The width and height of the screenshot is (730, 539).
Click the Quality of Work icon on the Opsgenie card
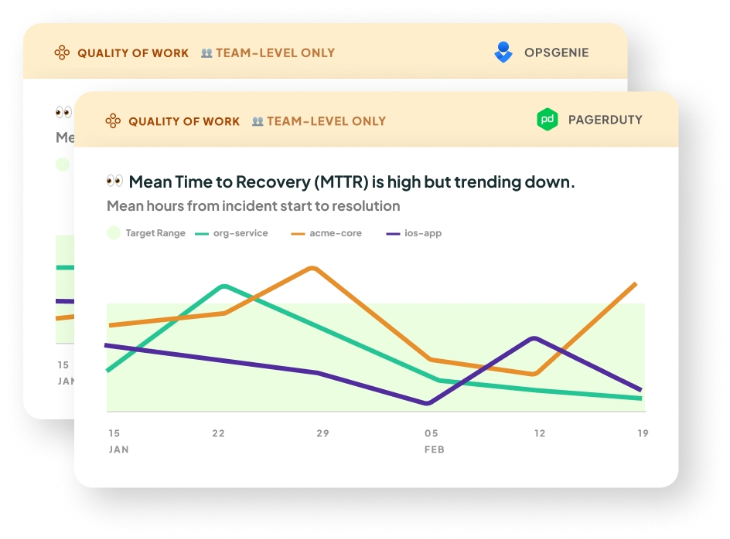click(62, 53)
